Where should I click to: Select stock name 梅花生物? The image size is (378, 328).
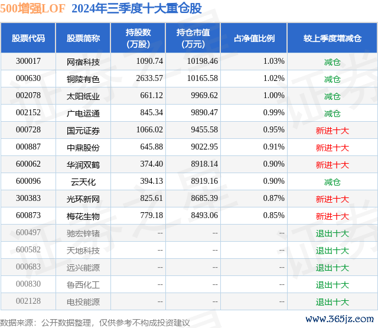[x=83, y=216]
